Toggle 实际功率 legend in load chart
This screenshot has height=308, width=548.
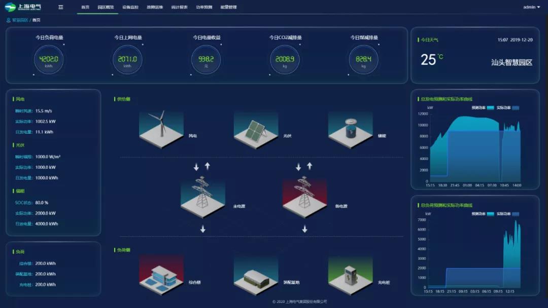click(508, 214)
